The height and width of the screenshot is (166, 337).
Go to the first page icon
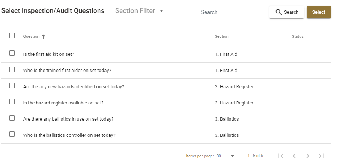pos(281,156)
